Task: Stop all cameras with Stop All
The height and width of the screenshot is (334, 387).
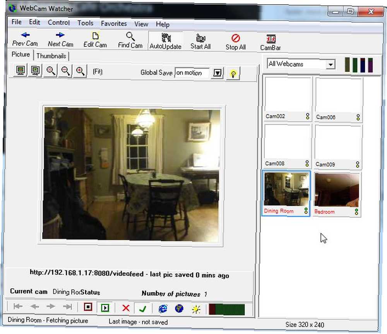Action: pyautogui.click(x=235, y=43)
